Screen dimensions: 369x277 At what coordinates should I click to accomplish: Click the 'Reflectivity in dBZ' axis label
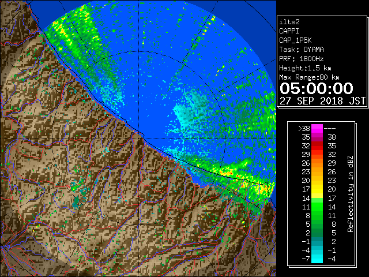pos(351,194)
